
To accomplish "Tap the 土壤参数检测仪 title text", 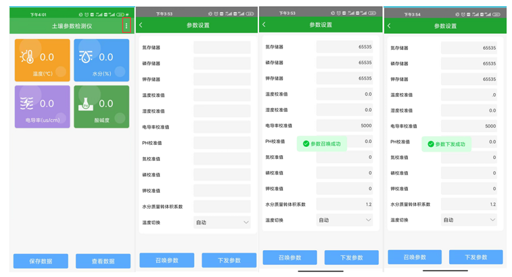I will pos(72,26).
